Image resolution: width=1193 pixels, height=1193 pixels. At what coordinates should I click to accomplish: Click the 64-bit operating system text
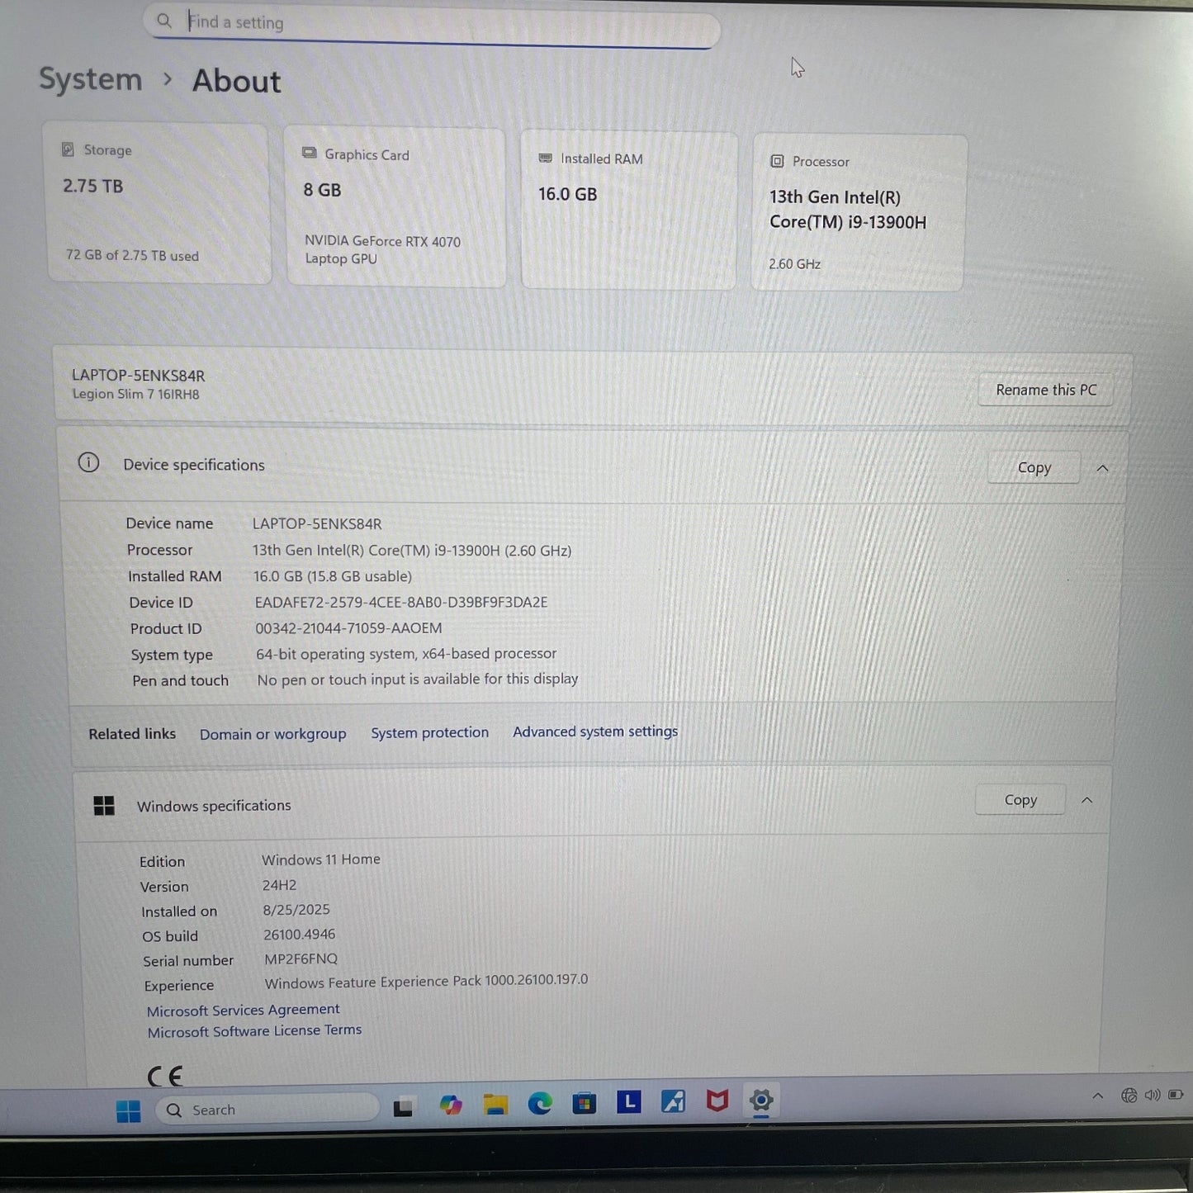406,654
